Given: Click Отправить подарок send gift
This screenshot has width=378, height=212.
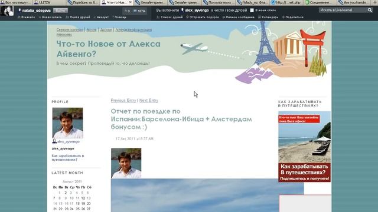Looking at the screenshot, I should [203, 17].
